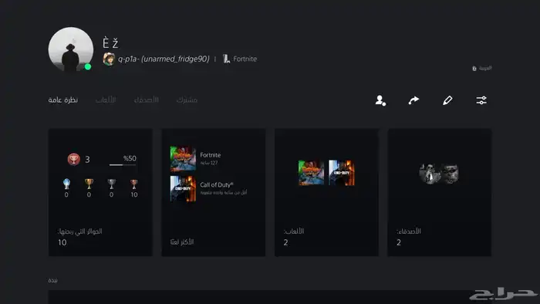Viewport: 540px width, 304px height.
Task: Click the second friend avatar in friends card
Action: [x=449, y=174]
